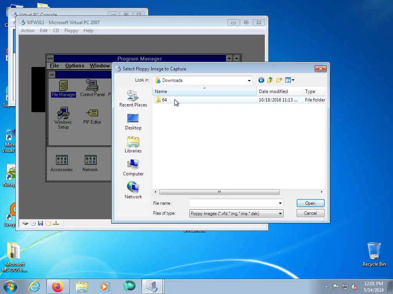The image size is (393, 294).
Task: Open the CD menu in Virtual PC
Action: tap(56, 31)
